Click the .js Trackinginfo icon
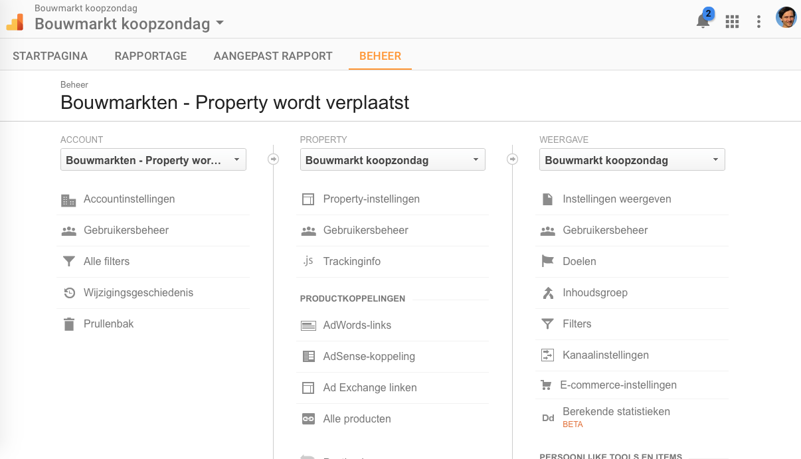Screen dimensions: 801x459 (x=308, y=261)
